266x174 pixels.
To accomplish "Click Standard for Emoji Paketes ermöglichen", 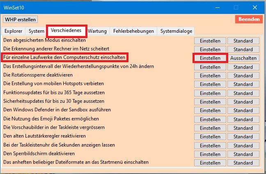I will point(243,120).
